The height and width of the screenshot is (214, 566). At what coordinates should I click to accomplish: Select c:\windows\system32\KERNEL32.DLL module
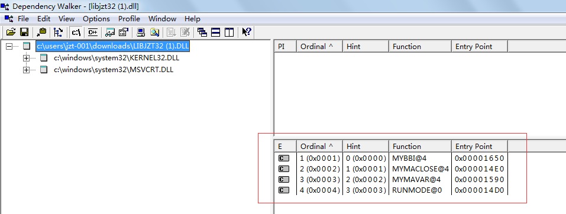117,58
